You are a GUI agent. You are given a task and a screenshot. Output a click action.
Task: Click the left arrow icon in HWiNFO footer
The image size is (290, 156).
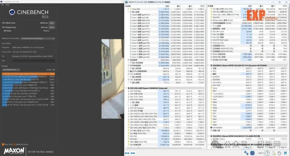click(127, 153)
